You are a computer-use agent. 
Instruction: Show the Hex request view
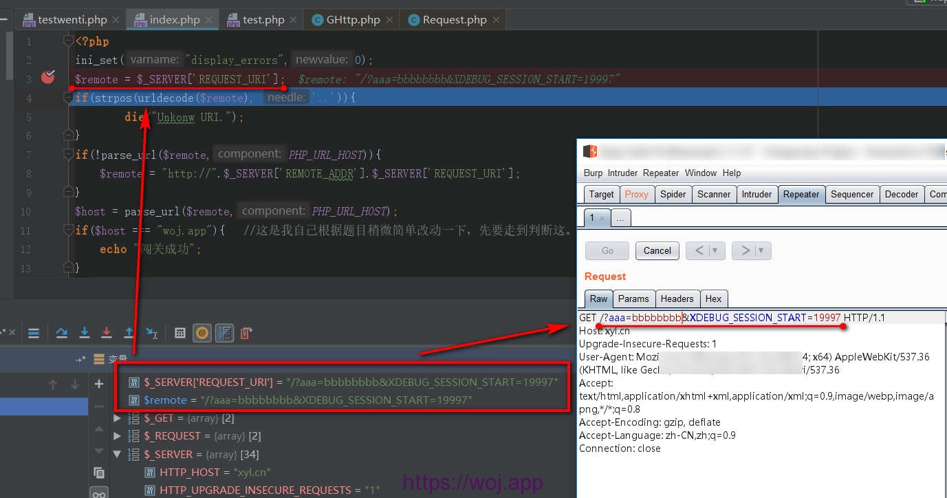713,299
